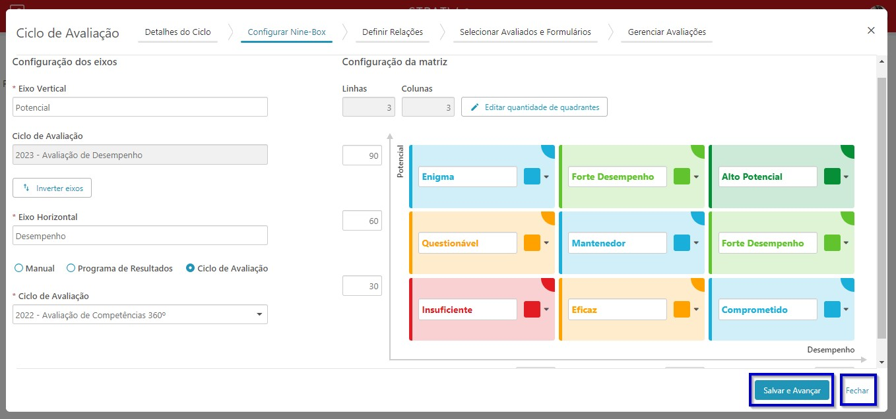Select the Programa de Resultados radio option
The height and width of the screenshot is (419, 896).
pos(119,268)
